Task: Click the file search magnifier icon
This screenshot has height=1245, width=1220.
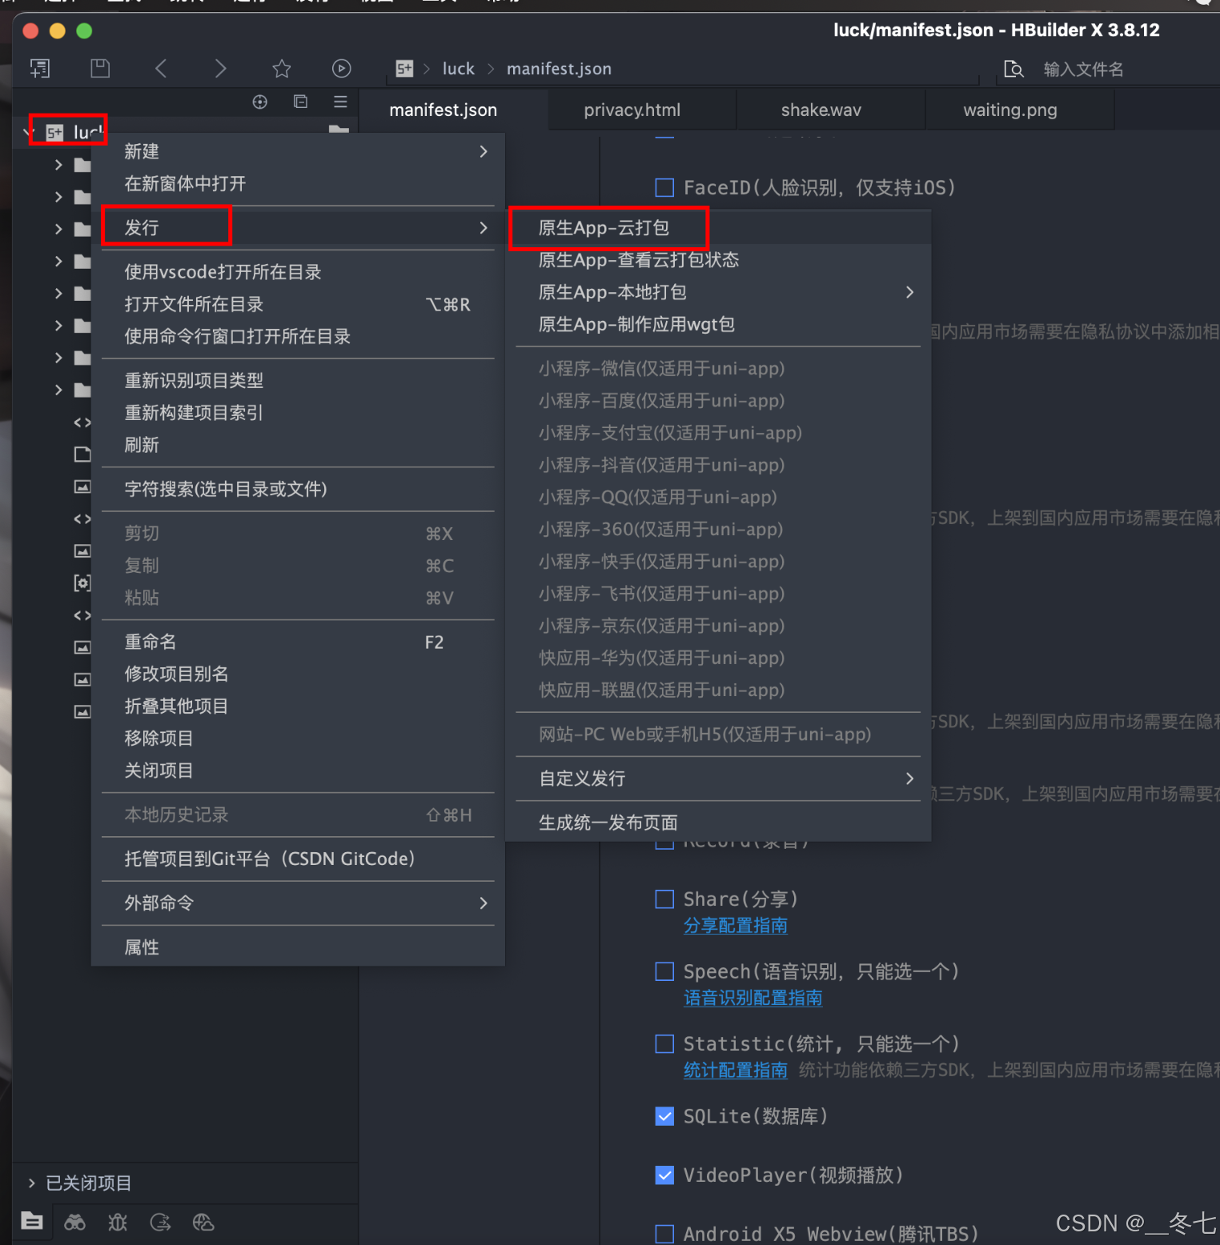Action: click(1013, 70)
